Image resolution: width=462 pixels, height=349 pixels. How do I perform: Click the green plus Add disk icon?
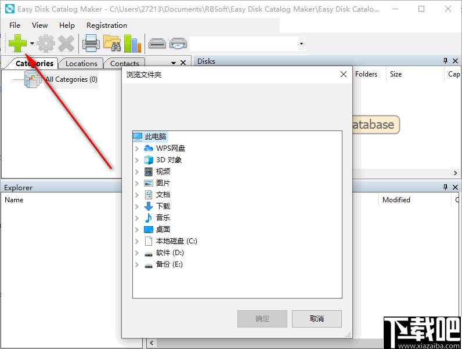pos(17,43)
